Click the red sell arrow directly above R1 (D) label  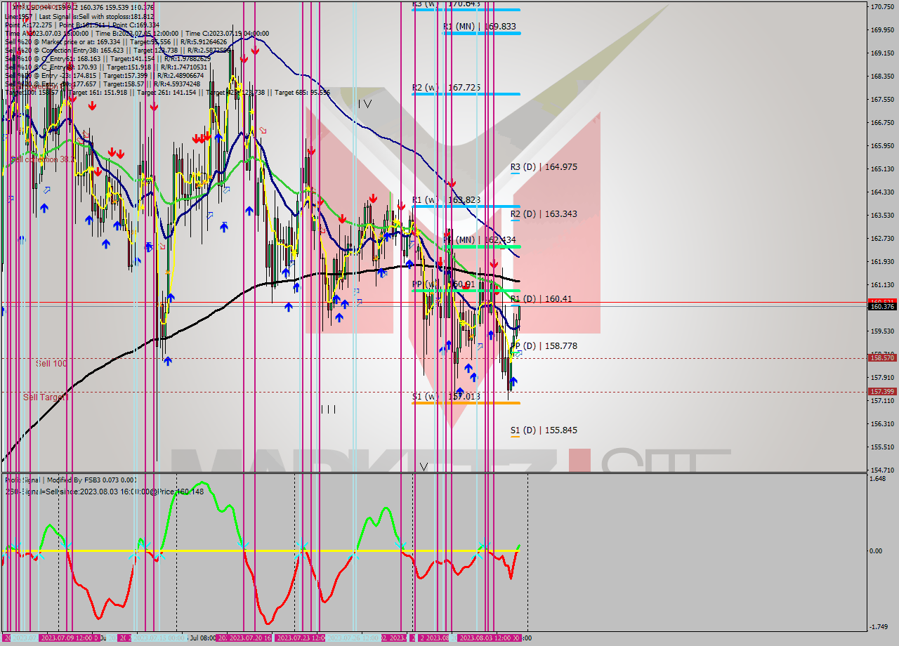tap(494, 265)
